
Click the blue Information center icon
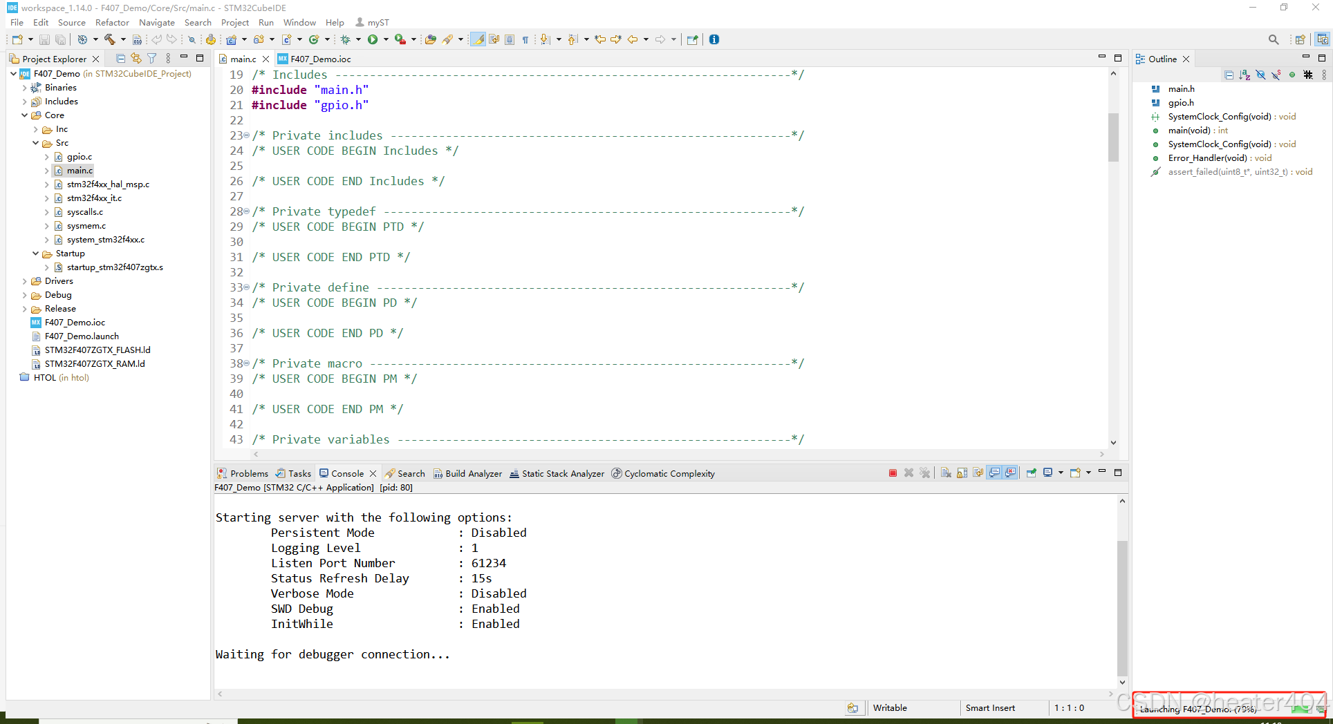coord(714,39)
